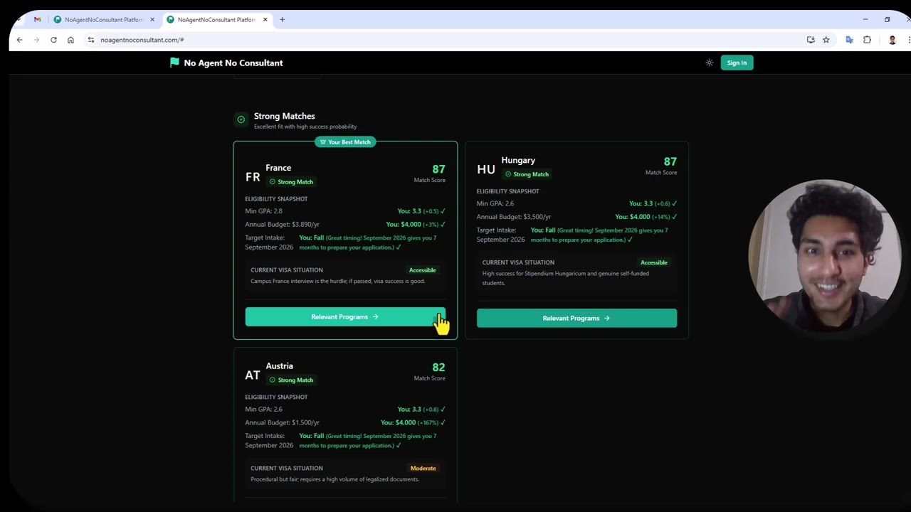The height and width of the screenshot is (512, 911).
Task: Close the active NoAgentNoConsultant tab
Action: tap(265, 20)
